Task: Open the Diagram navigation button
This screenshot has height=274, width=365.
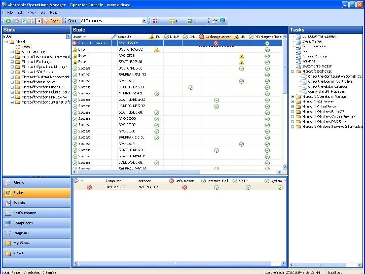Action: 36,233
